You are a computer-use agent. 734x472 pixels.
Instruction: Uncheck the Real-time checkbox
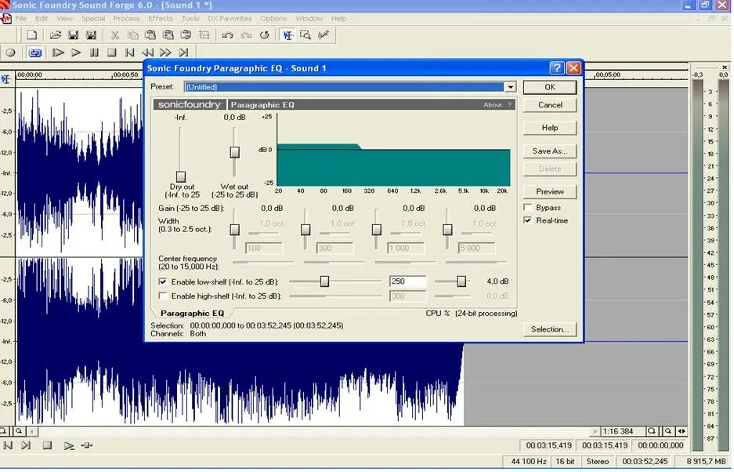[x=527, y=221]
